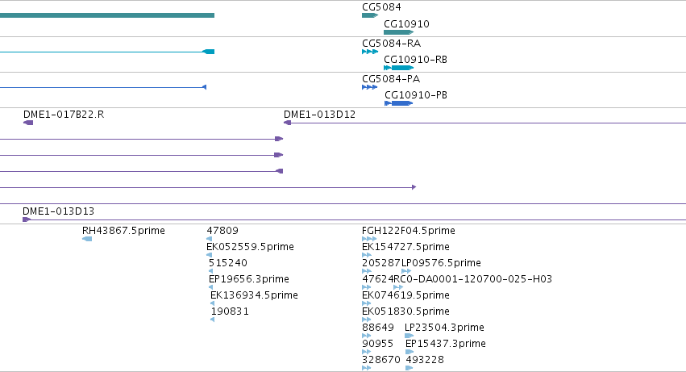
Task: Click the teal CG10910 gene arrow glyph
Action: click(398, 32)
